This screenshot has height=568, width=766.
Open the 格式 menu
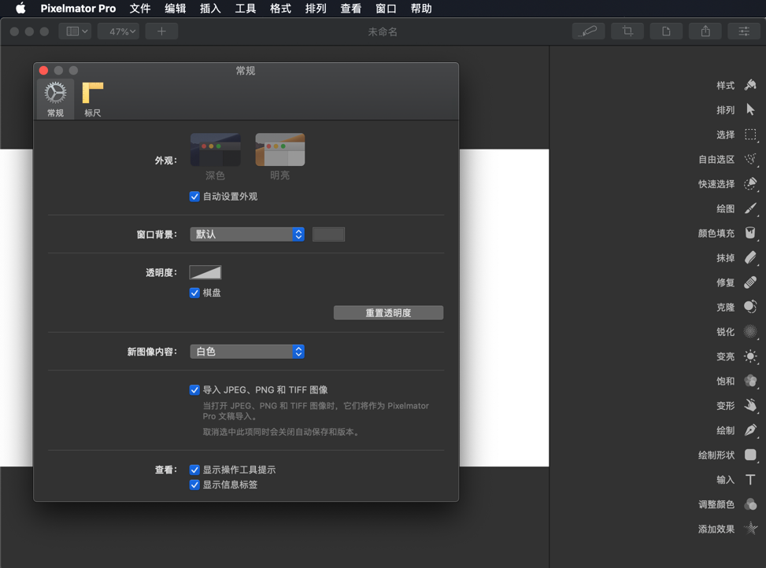281,9
